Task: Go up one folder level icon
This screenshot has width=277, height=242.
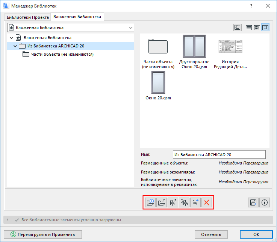Action: 238,27
